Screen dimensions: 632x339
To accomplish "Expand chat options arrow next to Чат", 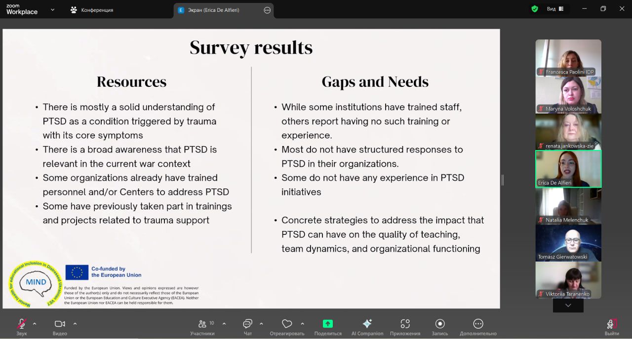I will [x=261, y=324].
